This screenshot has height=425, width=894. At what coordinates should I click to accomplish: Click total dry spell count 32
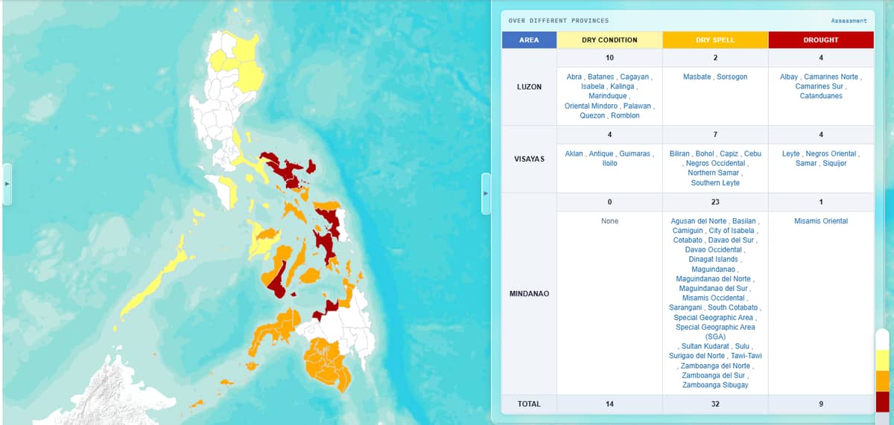pos(715,404)
